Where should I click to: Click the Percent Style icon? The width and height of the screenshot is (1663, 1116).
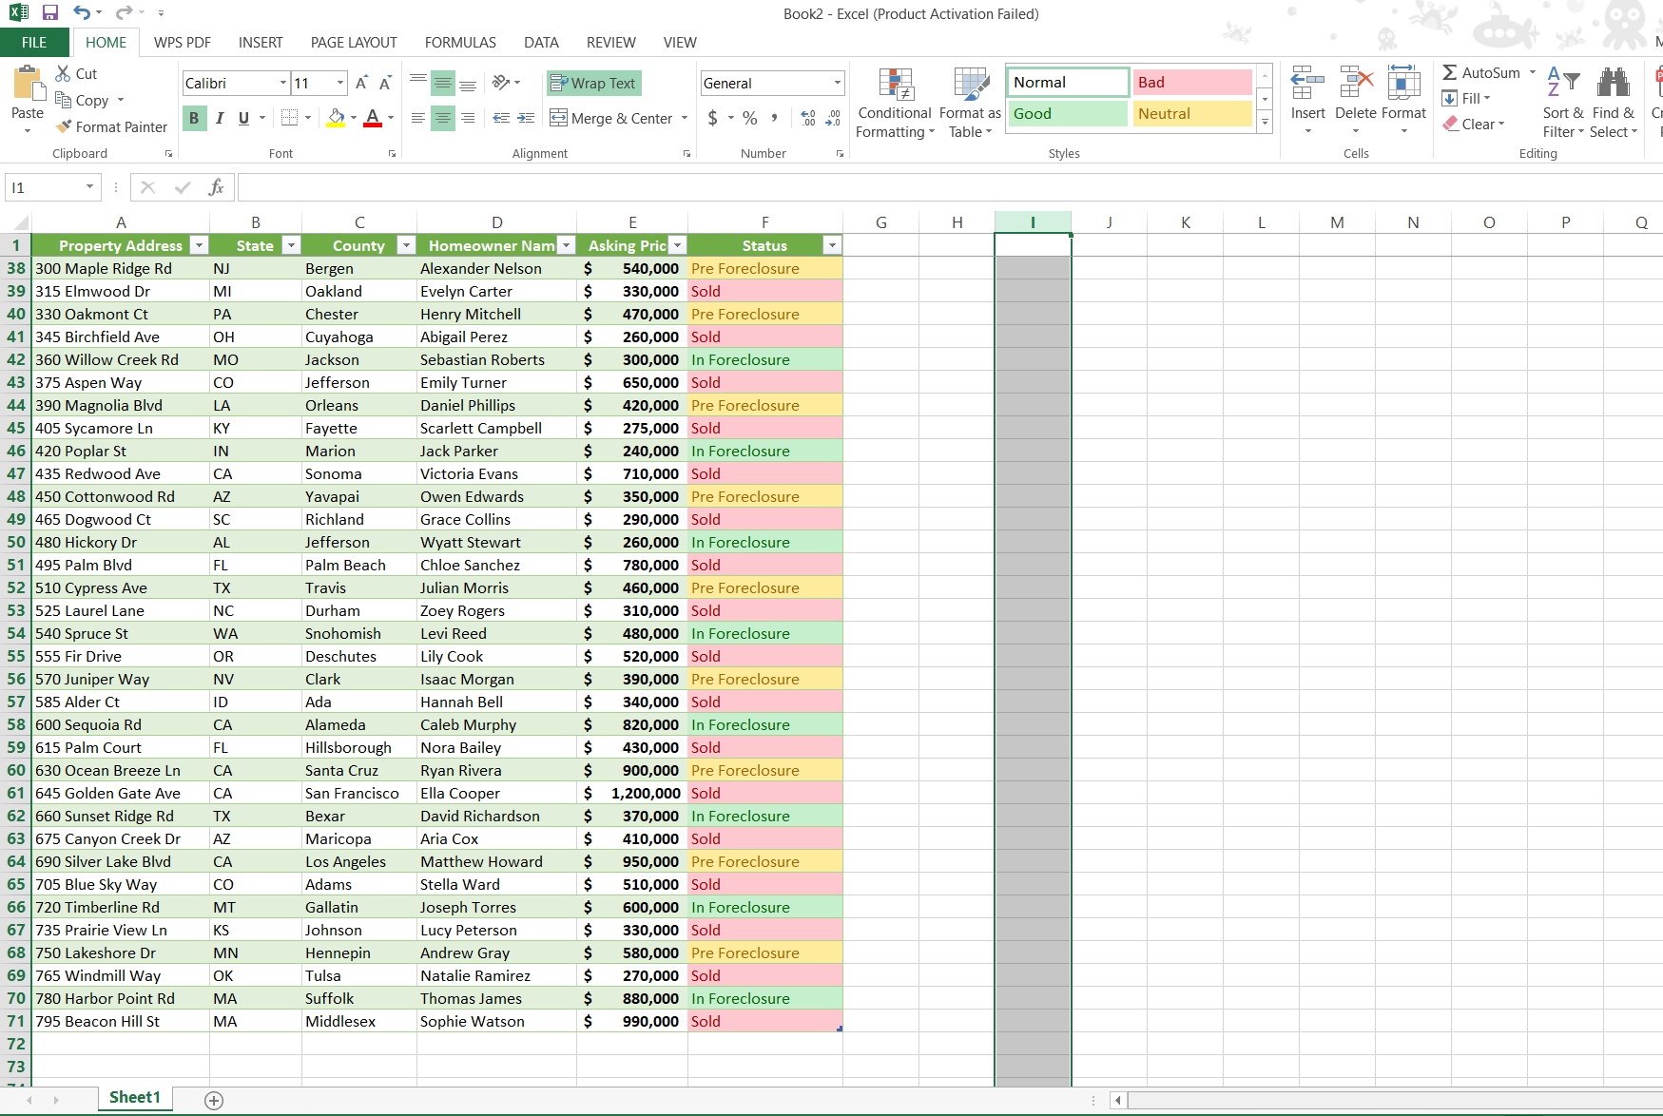[750, 118]
